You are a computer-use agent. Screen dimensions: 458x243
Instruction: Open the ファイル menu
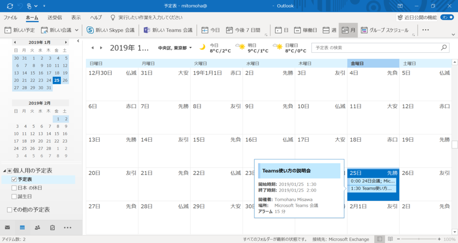pos(10,17)
